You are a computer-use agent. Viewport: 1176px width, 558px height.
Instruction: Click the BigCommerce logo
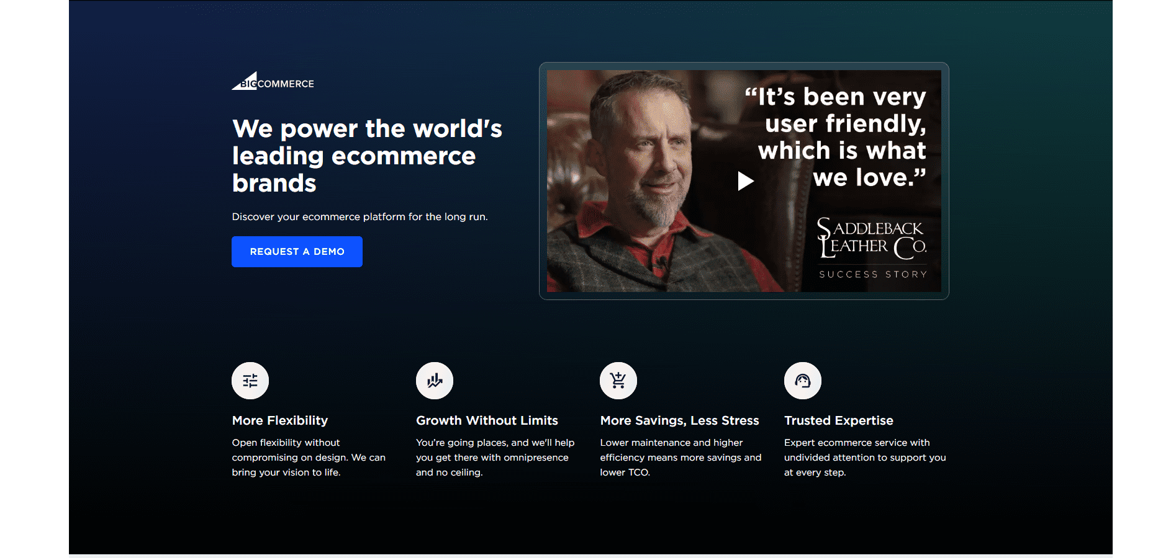point(273,82)
